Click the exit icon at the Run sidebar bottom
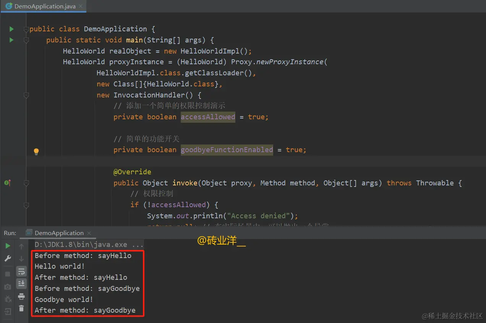The height and width of the screenshot is (323, 486). point(8,312)
